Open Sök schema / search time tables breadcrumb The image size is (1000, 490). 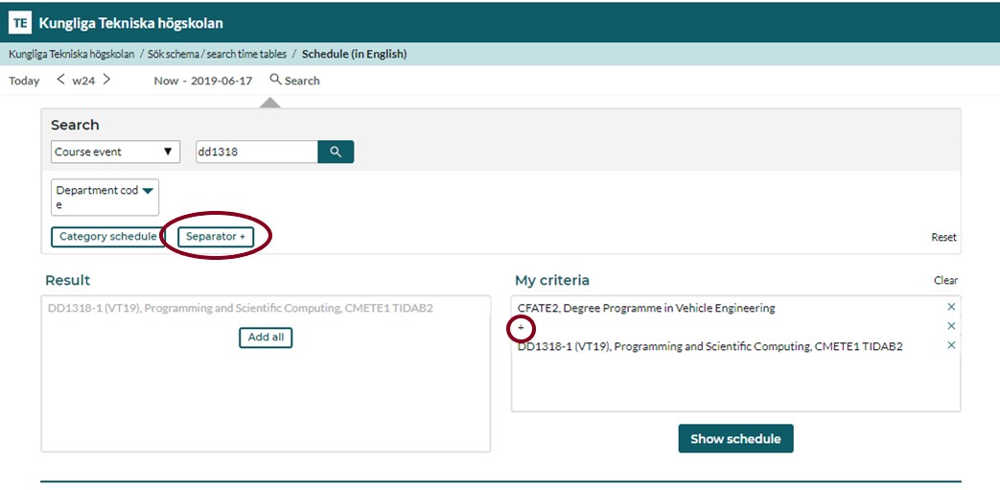[217, 55]
